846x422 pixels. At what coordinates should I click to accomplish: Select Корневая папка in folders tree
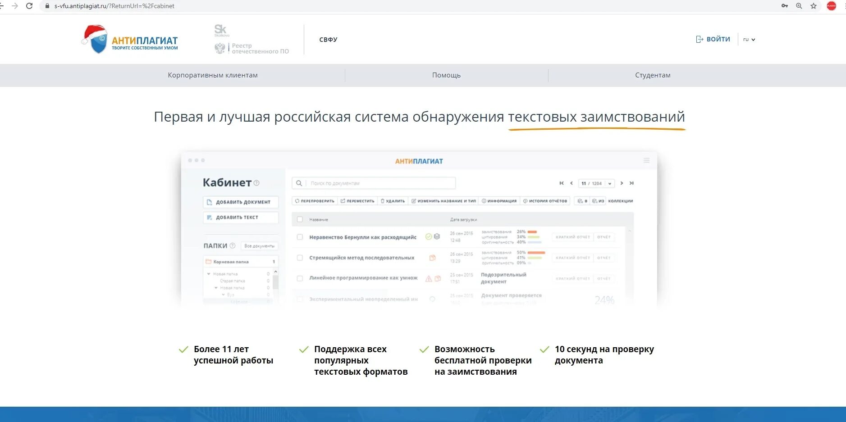[x=241, y=262]
